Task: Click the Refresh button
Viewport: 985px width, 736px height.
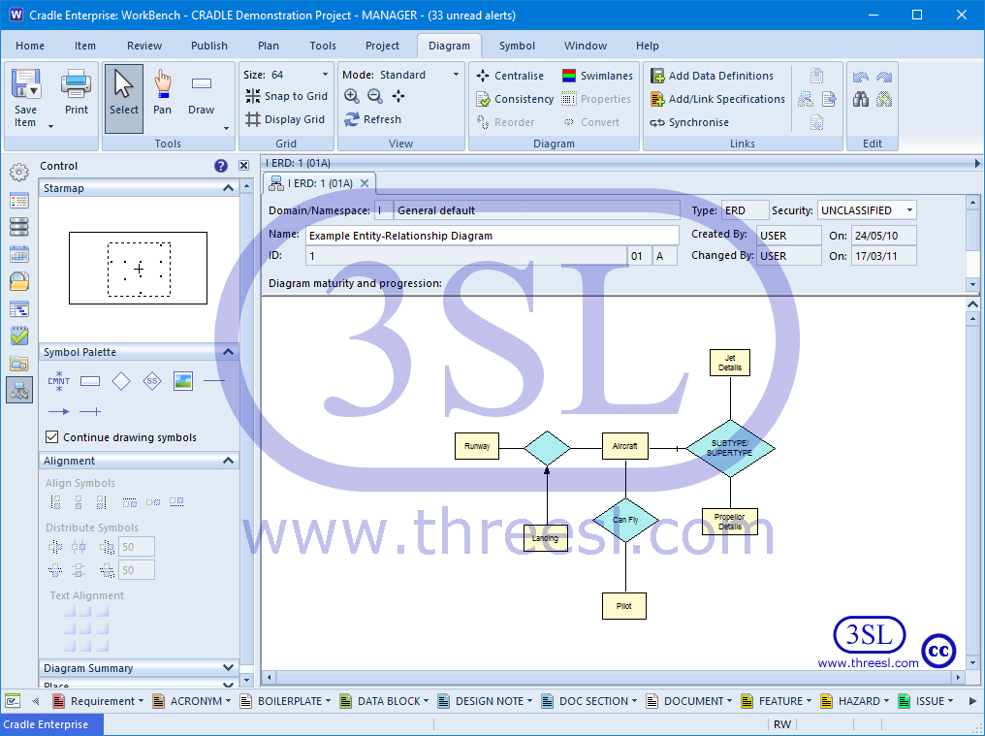Action: 373,119
